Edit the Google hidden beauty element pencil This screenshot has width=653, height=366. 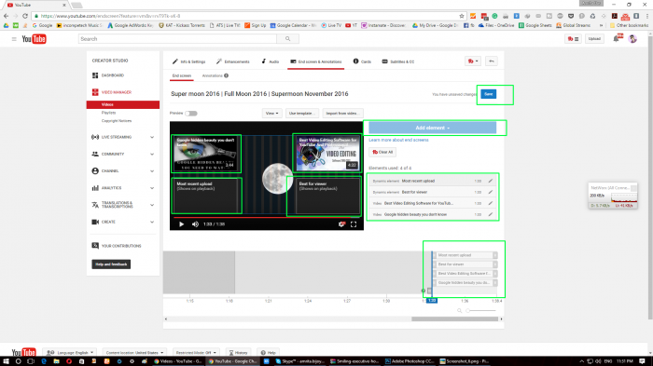(490, 214)
